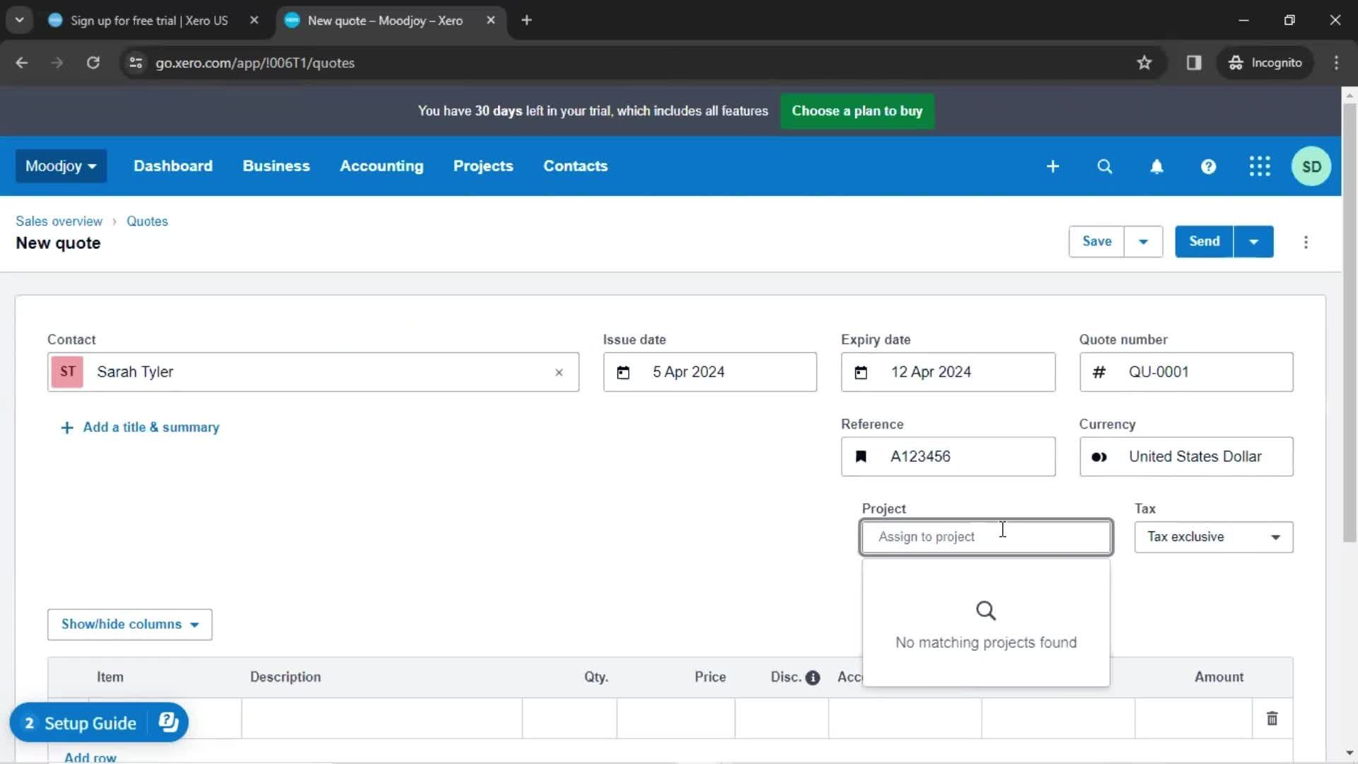Open the Xero apps grid icon

(1260, 166)
